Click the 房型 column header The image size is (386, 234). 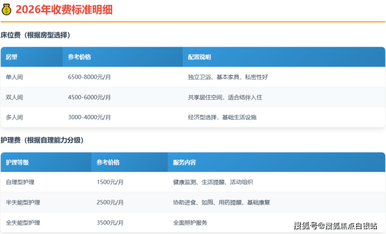click(11, 57)
